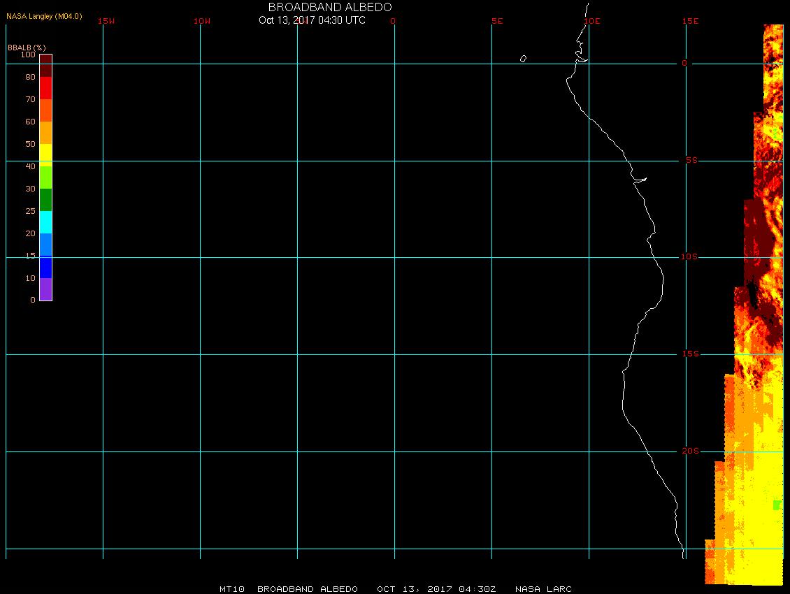Click the small island outline near the equator
Screen dimensions: 790x594
(523, 59)
